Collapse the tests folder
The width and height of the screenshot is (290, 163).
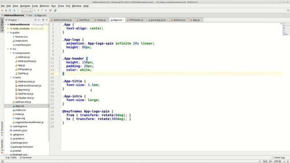pyautogui.click(x=11, y=77)
